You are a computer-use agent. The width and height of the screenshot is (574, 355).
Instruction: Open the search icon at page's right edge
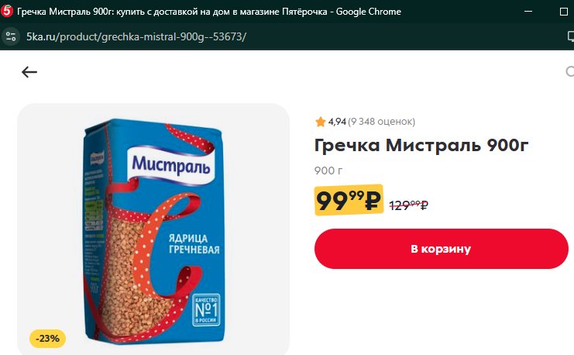[569, 71]
